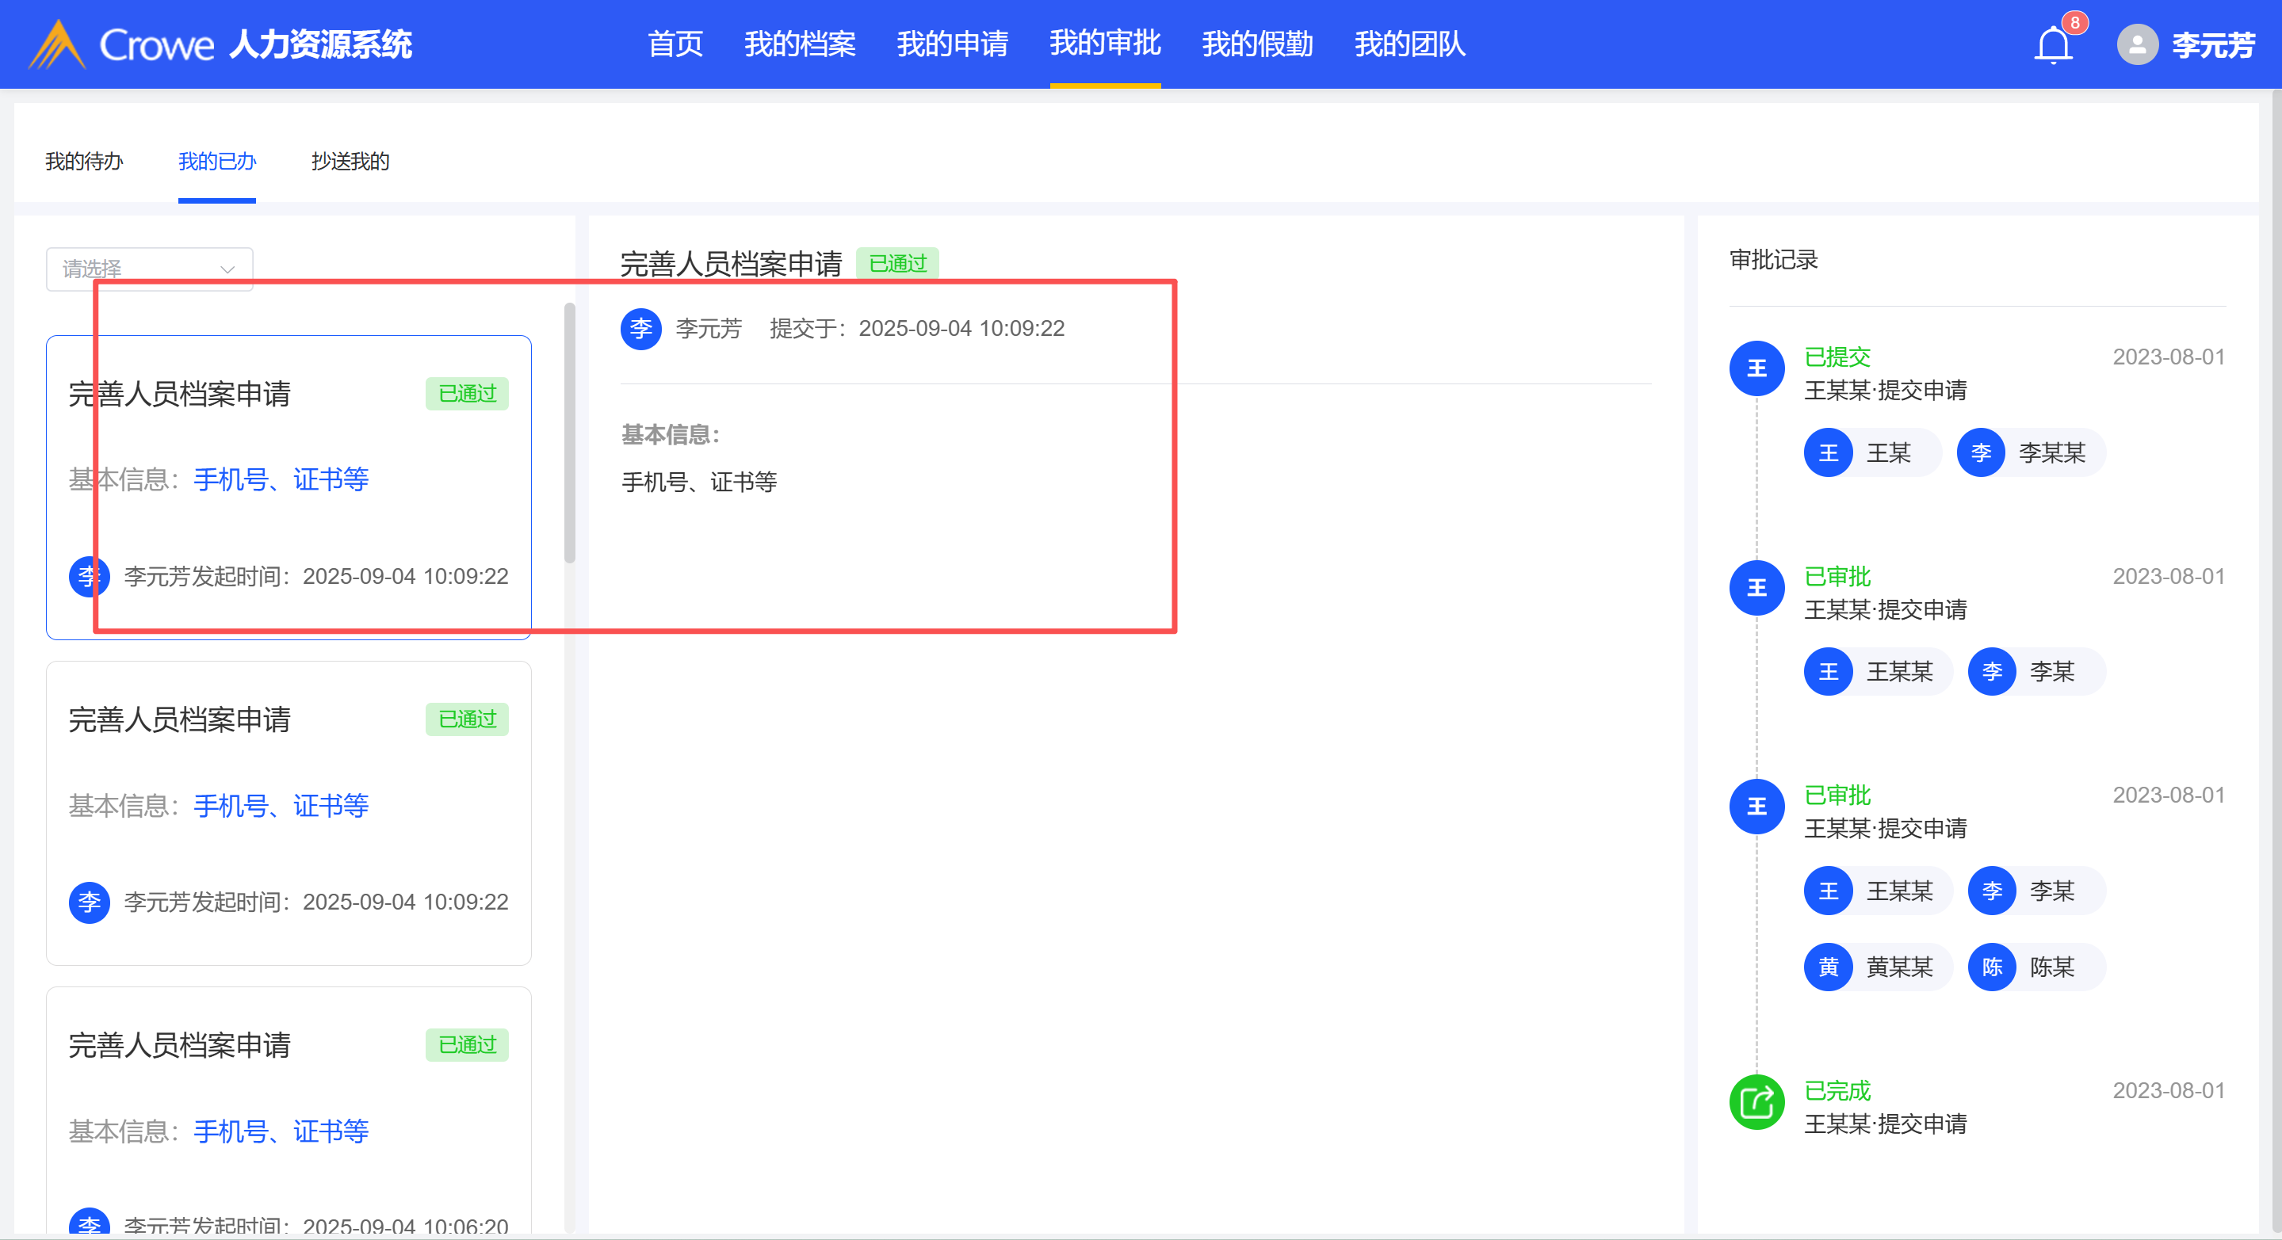Screen dimensions: 2282x1240
Task: Go to 我的假勤 in top navigation
Action: pos(1256,44)
